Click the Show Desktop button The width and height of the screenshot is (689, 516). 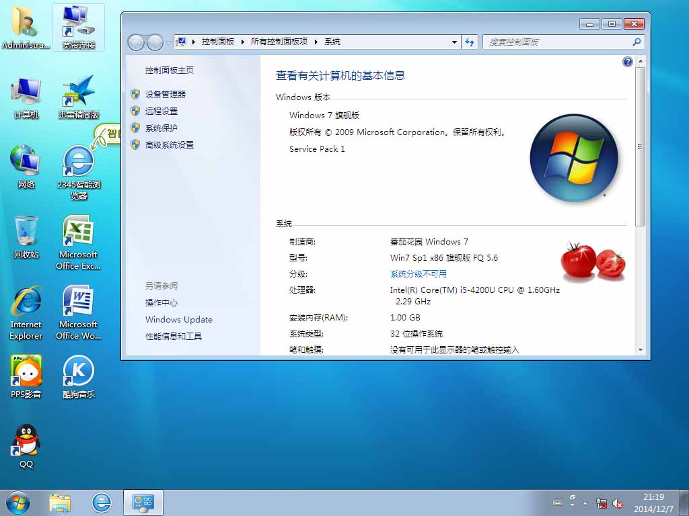[684, 503]
